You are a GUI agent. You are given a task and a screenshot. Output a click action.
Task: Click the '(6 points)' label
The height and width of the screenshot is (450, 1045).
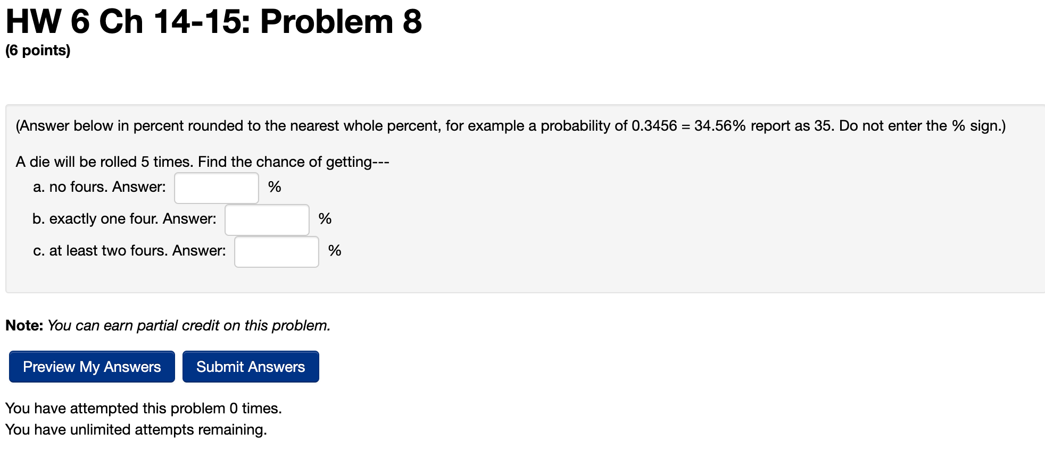[37, 50]
